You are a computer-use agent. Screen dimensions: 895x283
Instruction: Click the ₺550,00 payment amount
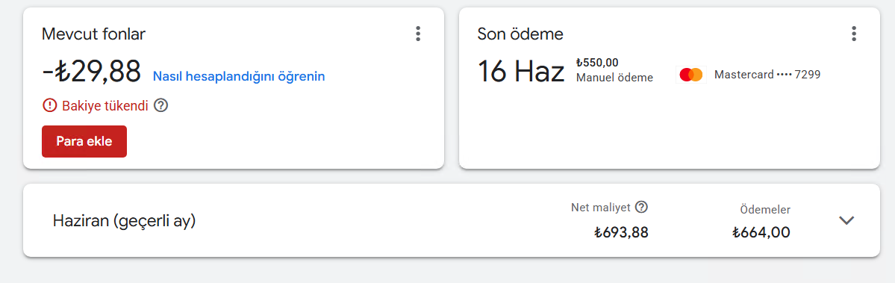click(597, 63)
